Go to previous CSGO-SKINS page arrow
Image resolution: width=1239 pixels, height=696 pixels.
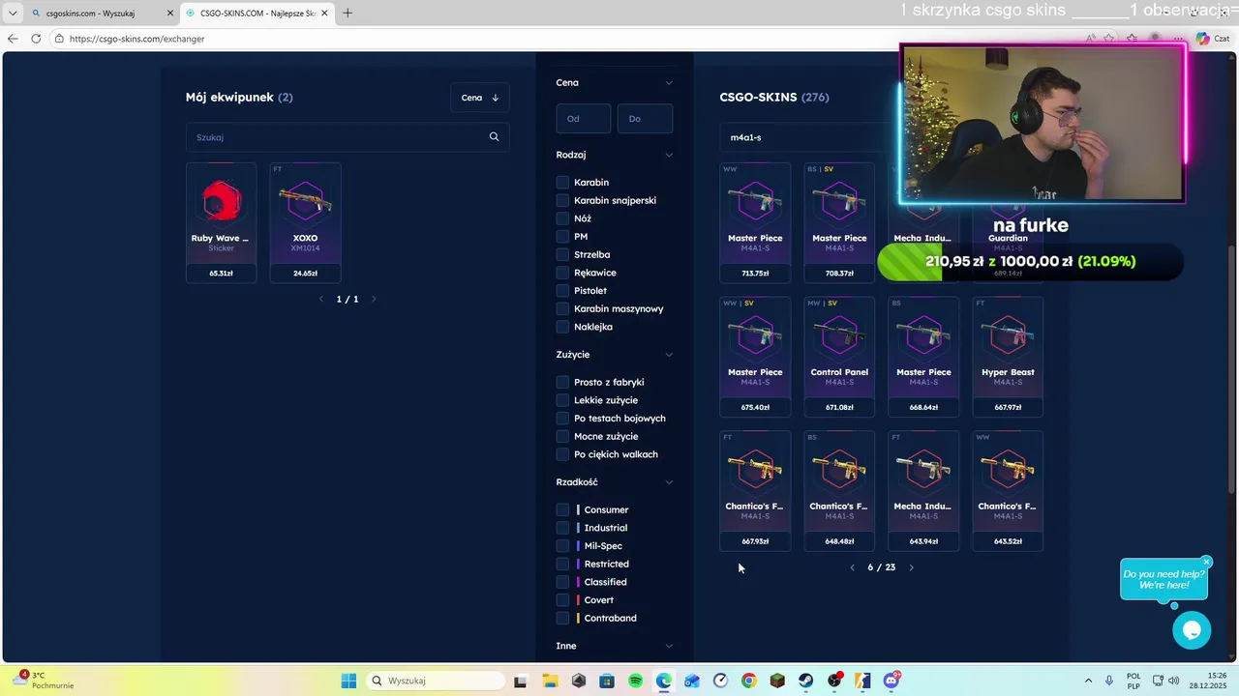pos(852,567)
